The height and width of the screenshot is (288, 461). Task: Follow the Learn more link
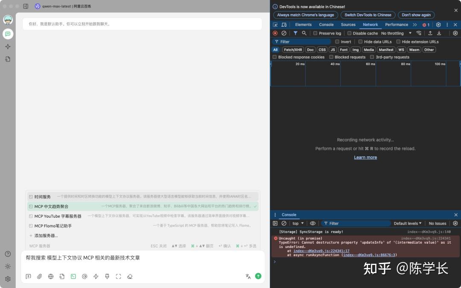(x=365, y=157)
